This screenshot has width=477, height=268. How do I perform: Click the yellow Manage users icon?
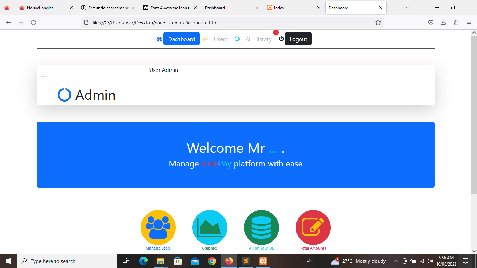(158, 227)
